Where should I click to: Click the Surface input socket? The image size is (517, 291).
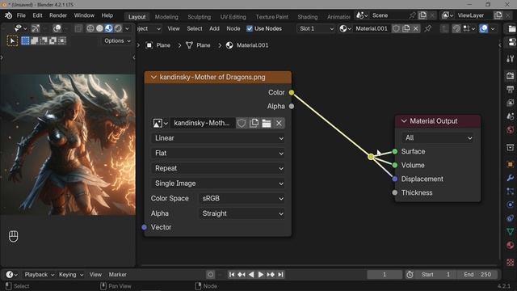(395, 151)
